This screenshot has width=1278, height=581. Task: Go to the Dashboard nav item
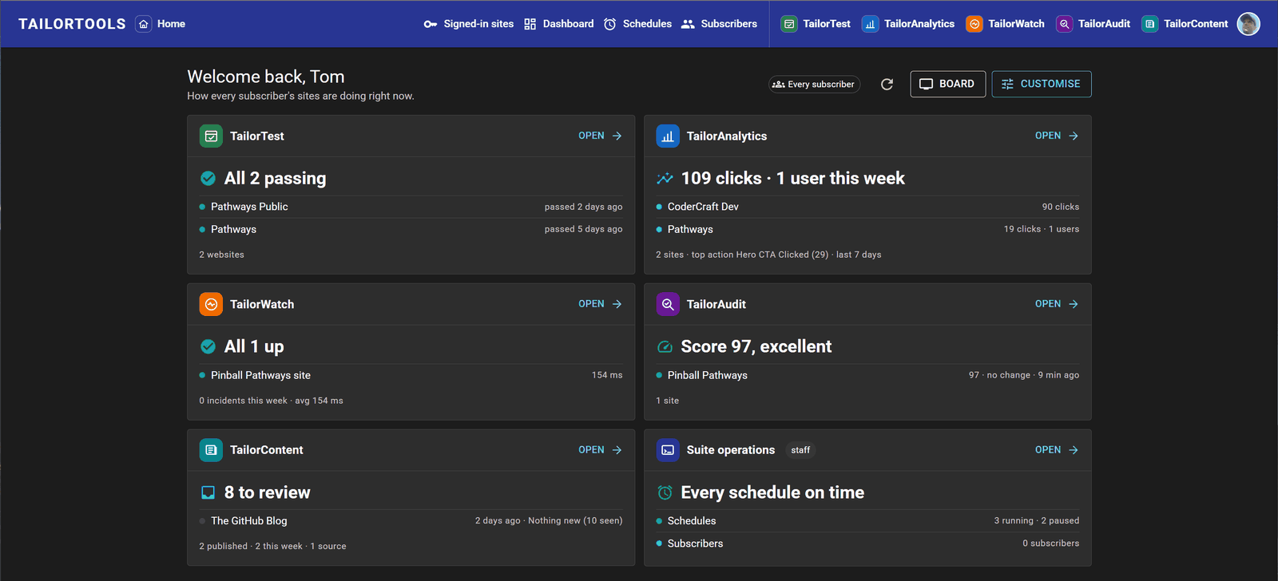(x=559, y=24)
